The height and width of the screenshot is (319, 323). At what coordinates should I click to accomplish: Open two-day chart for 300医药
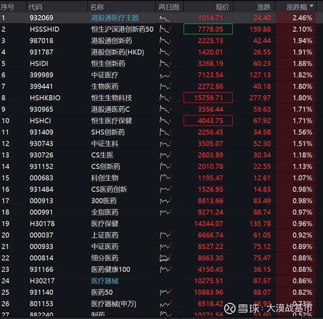pos(165,201)
